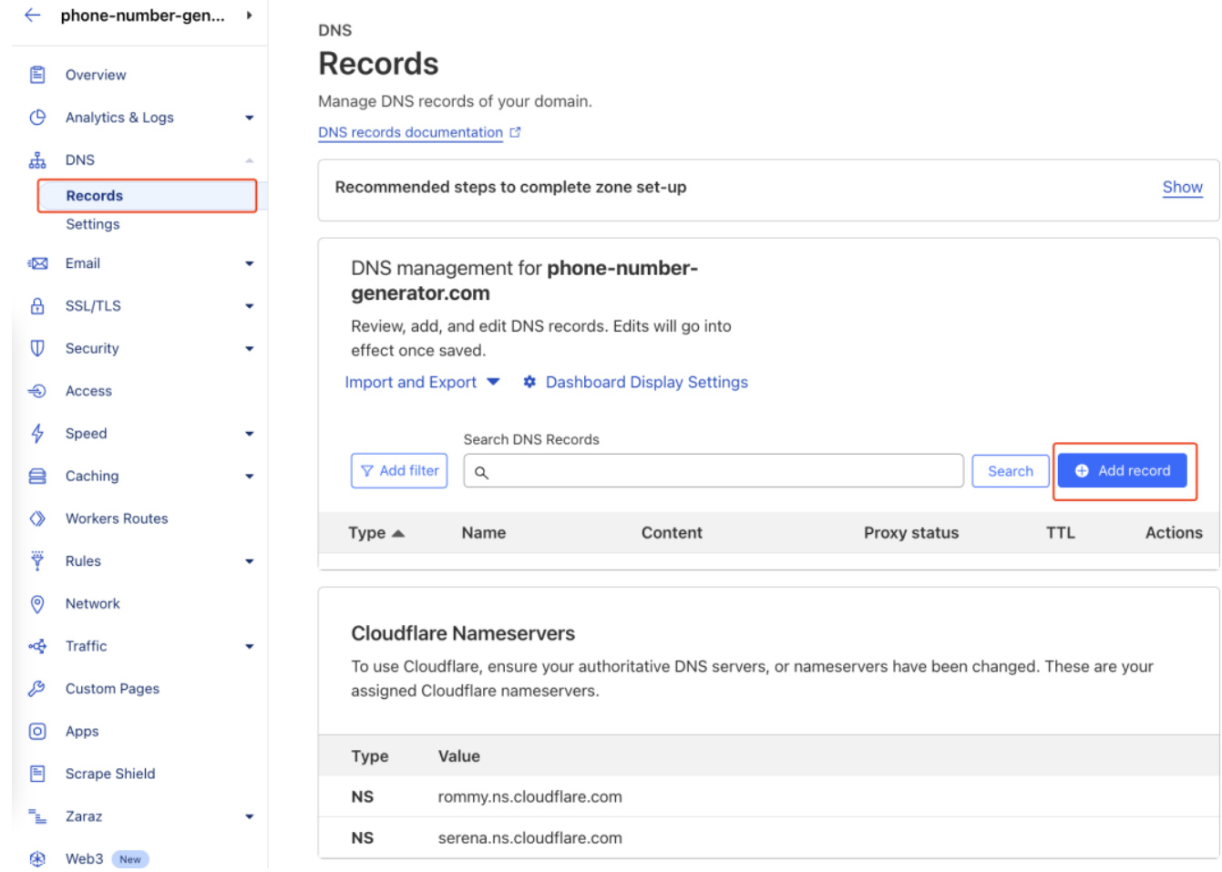Viewport: 1222px width, 872px height.
Task: Click the Scrape Shield document icon
Action: [37, 774]
